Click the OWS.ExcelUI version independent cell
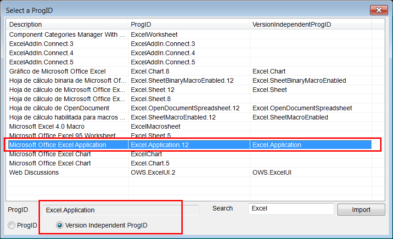This screenshot has width=393, height=239. tap(310, 172)
